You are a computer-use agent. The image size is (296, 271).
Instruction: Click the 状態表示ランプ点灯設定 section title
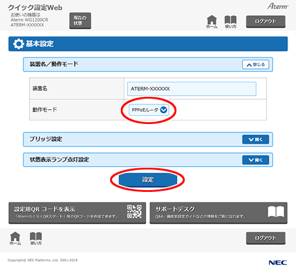(x=59, y=159)
